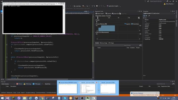This screenshot has height=100, width=178.
Task: Toggle the Private Bytes legend in Process Memory
Action: [135, 24]
